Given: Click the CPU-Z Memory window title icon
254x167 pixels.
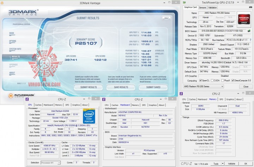Looking at the screenshot, I should (x=181, y=94).
